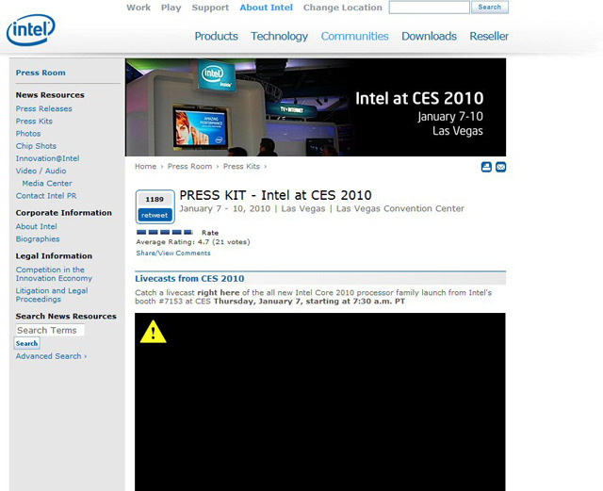Click the Legal Information heading

(x=54, y=256)
